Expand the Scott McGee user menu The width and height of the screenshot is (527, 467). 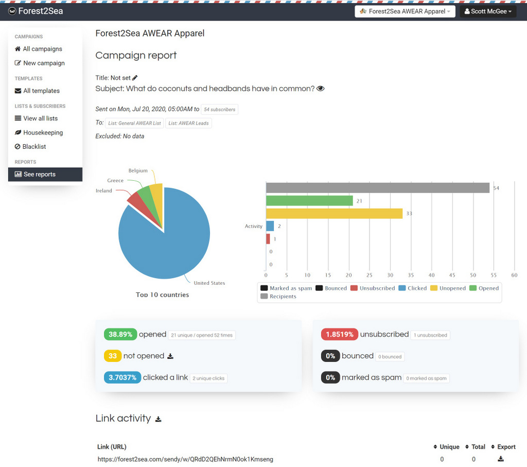click(487, 11)
